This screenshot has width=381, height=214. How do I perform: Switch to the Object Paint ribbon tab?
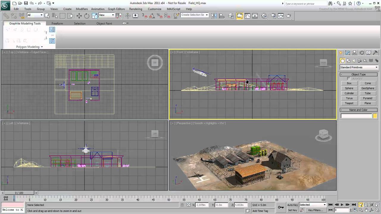(104, 23)
